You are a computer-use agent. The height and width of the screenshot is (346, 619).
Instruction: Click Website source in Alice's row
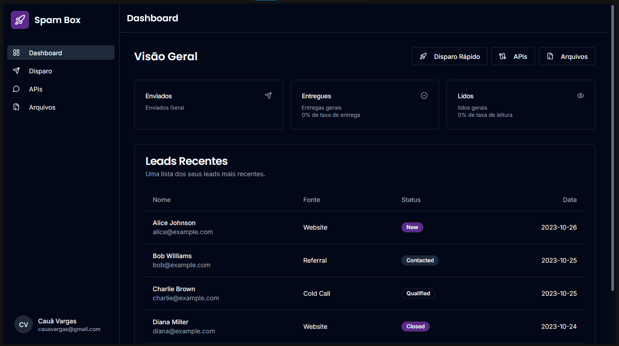click(x=315, y=227)
